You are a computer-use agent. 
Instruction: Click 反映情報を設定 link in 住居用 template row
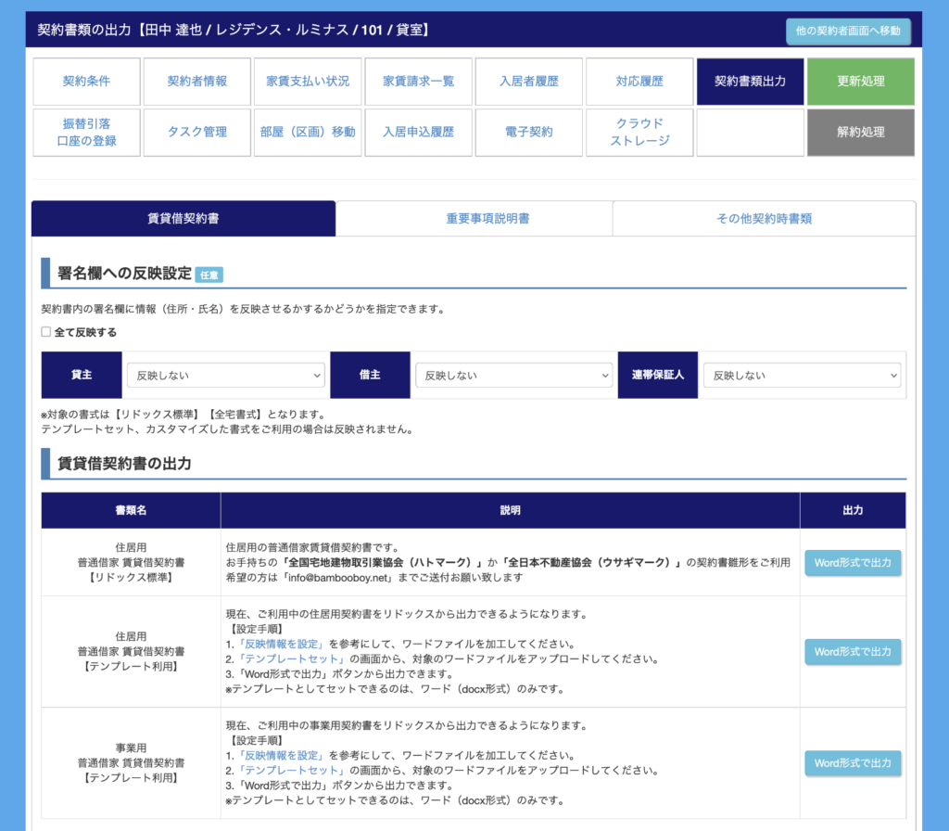pos(282,645)
